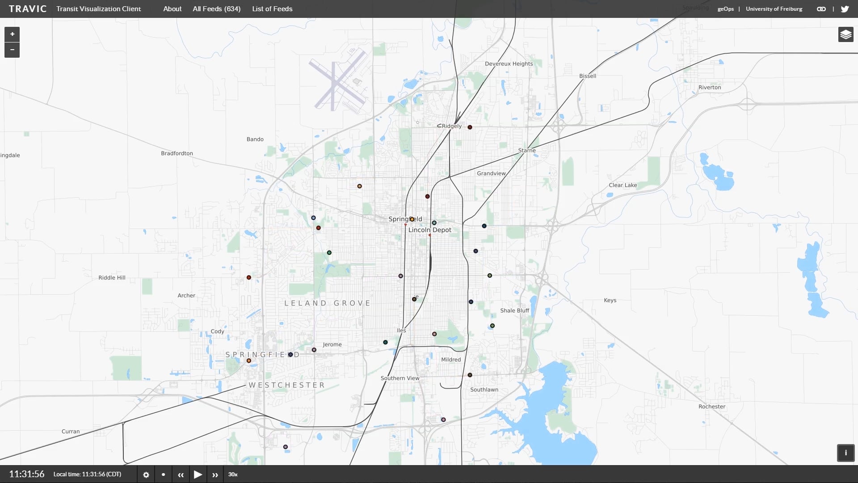Viewport: 858px width, 483px height.
Task: Open the tracker settings gear
Action: (x=146, y=475)
